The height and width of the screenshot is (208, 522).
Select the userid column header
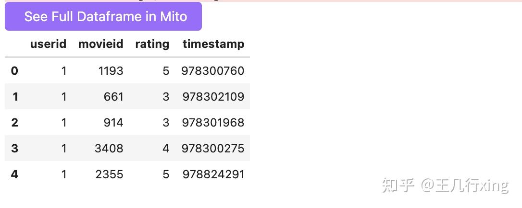(48, 44)
